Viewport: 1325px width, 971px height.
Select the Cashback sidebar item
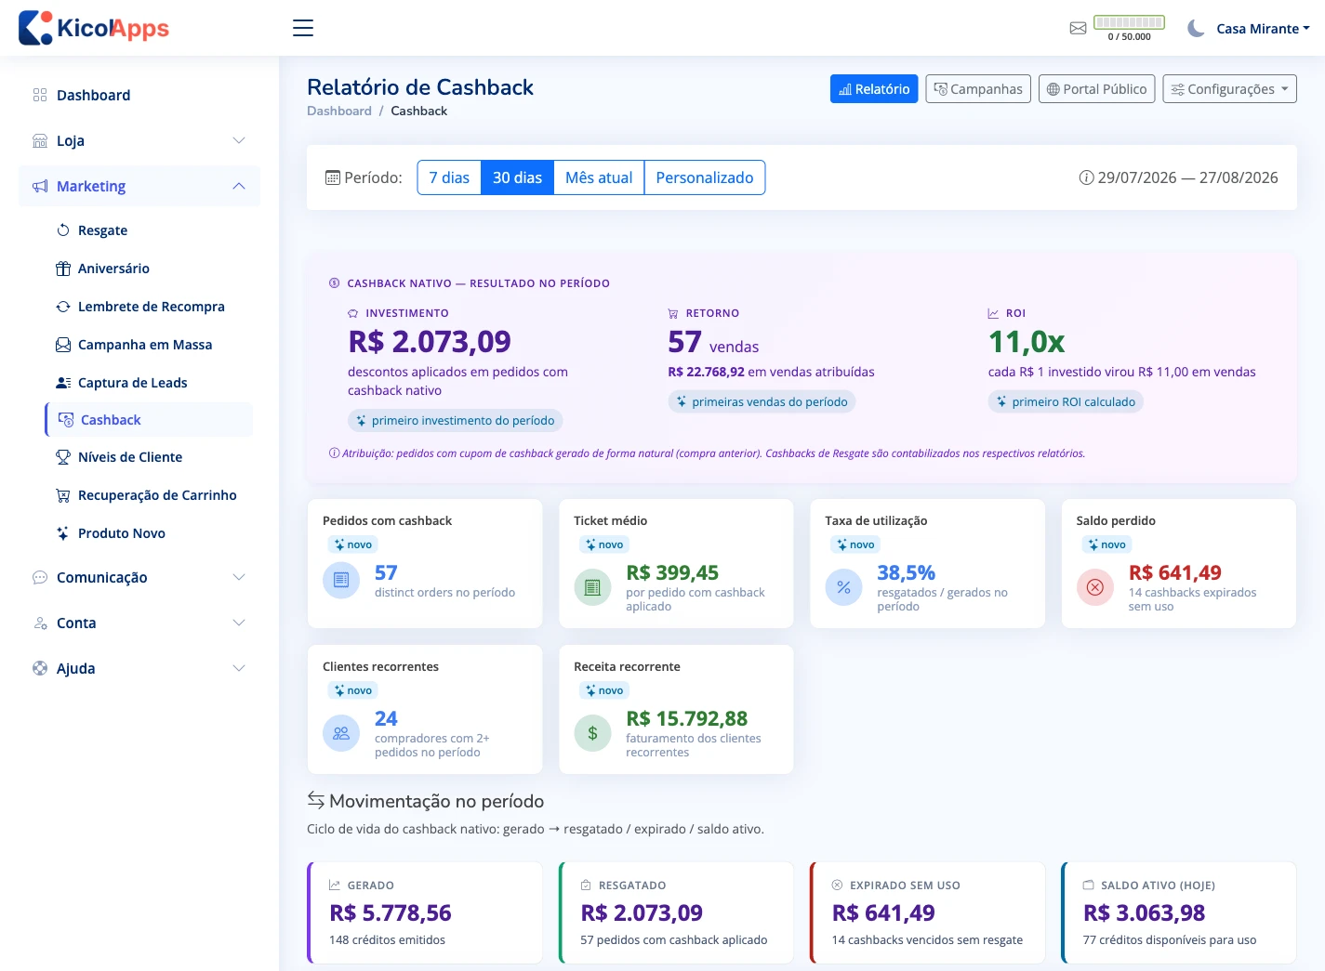(149, 419)
